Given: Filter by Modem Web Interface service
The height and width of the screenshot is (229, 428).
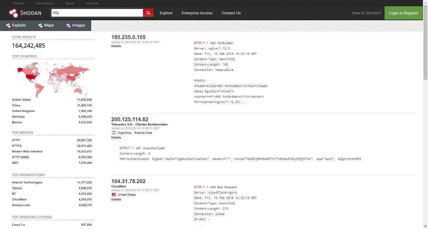Looking at the screenshot, I should point(27,152).
